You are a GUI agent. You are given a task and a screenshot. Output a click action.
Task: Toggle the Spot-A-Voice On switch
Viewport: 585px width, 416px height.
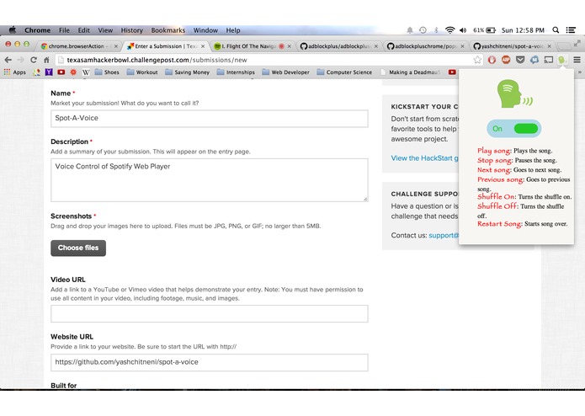pyautogui.click(x=514, y=129)
